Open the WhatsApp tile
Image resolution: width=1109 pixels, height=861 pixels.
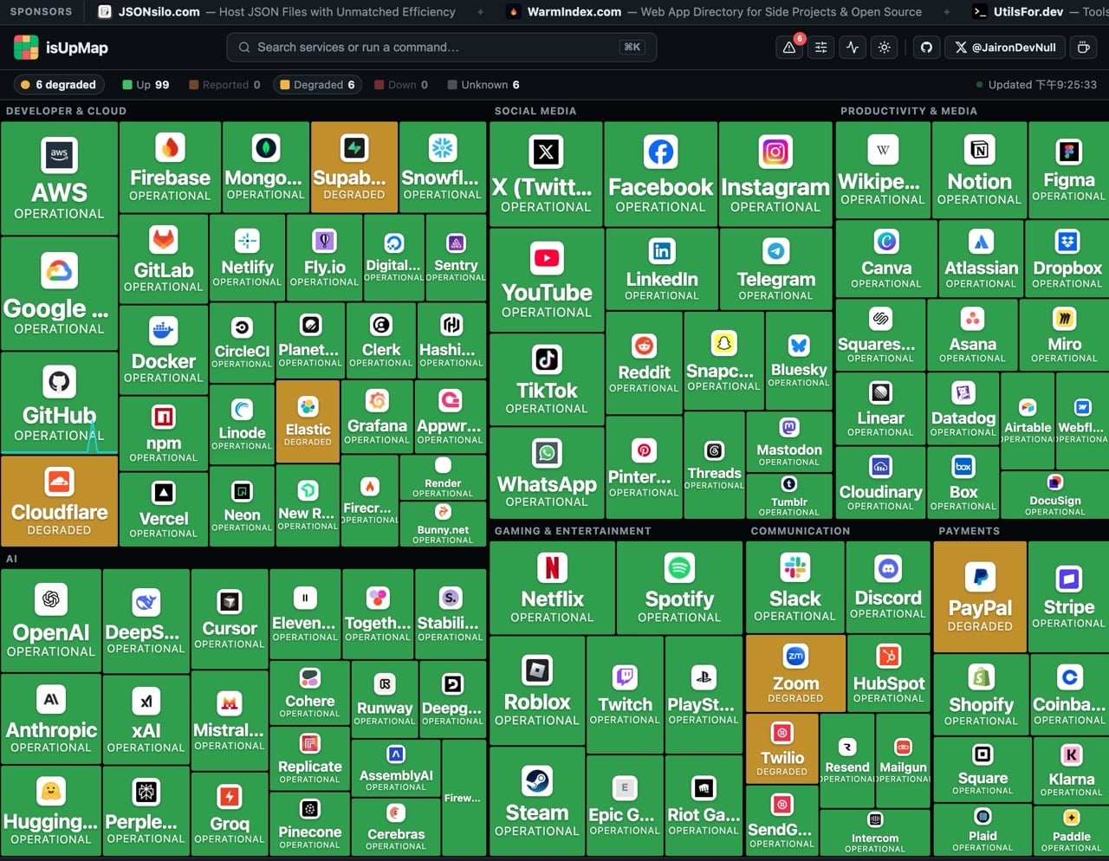(547, 473)
